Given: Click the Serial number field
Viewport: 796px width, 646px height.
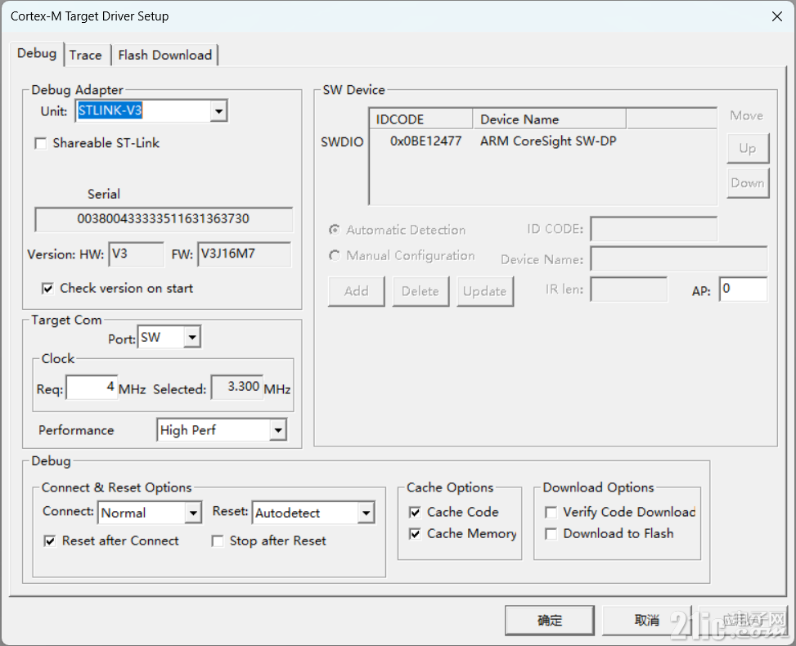Looking at the screenshot, I should tap(164, 219).
